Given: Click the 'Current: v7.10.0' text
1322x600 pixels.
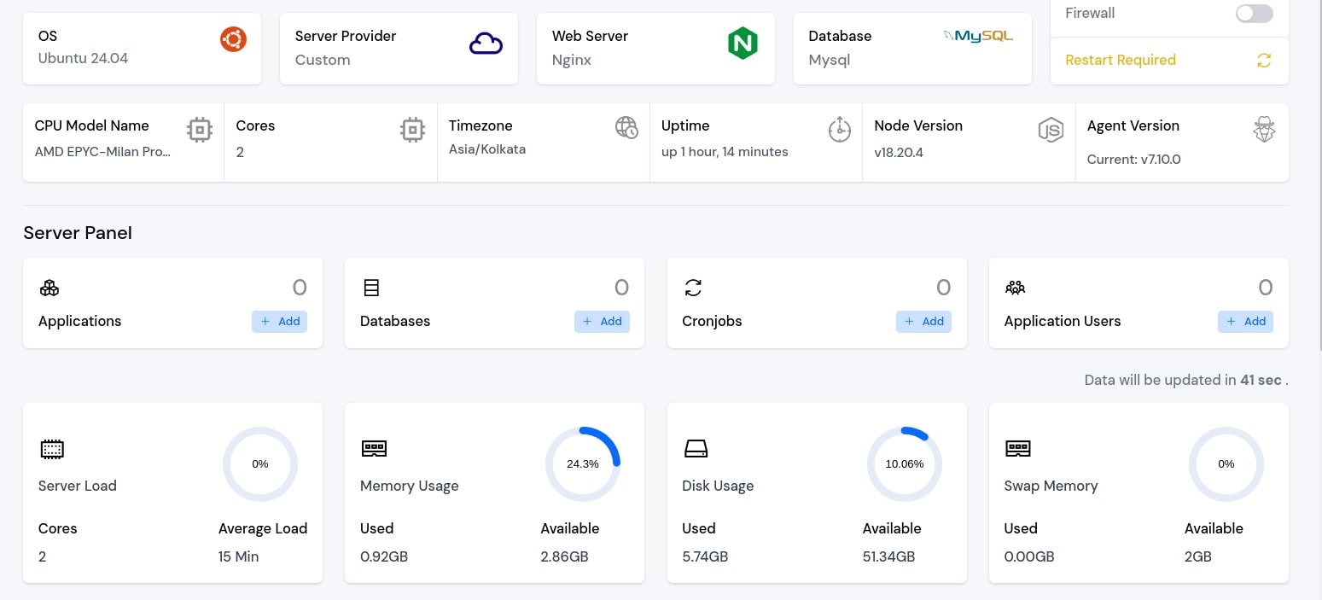Looking at the screenshot, I should tap(1134, 160).
